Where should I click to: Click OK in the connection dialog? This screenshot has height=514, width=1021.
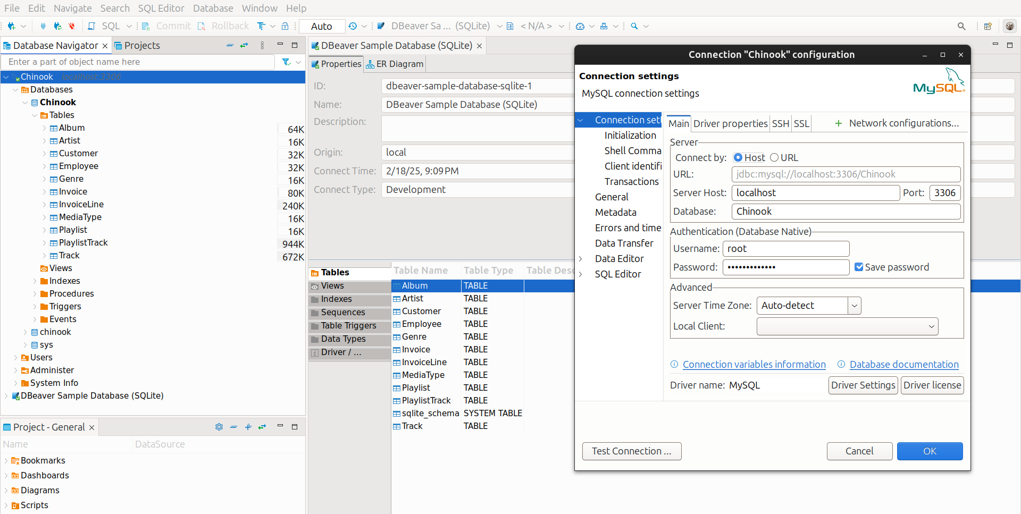pos(930,451)
